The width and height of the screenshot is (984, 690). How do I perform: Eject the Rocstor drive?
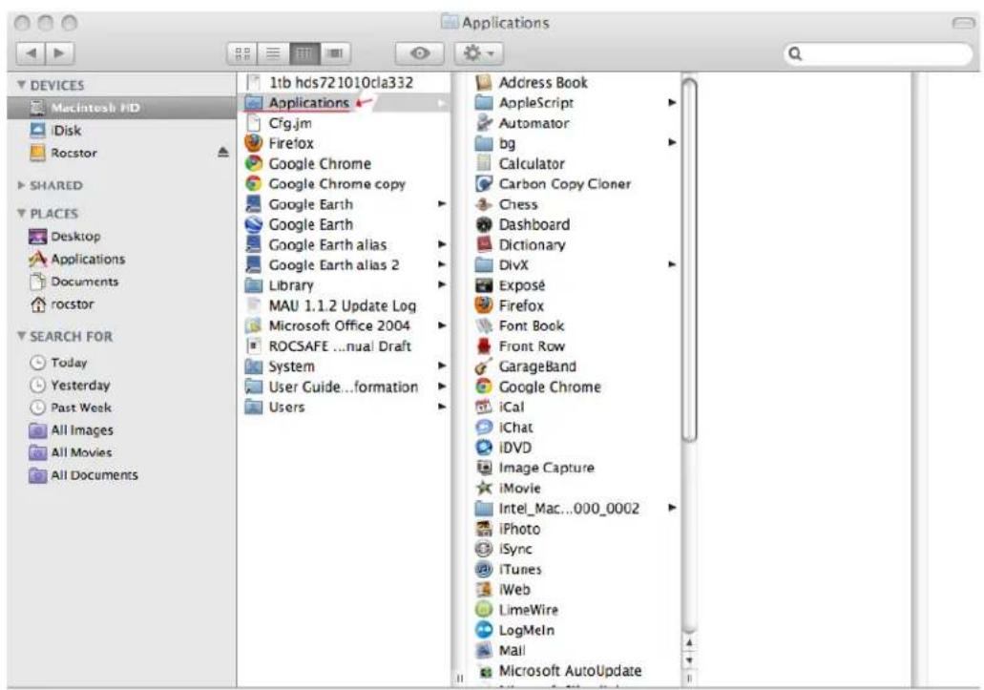[222, 153]
